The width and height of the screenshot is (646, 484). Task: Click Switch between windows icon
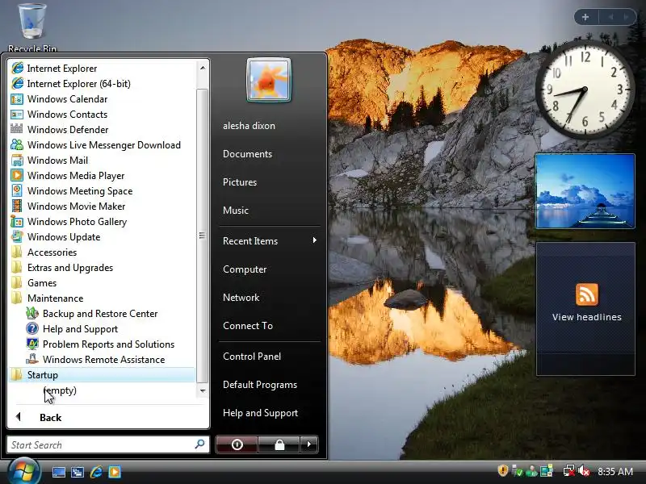[x=77, y=472]
